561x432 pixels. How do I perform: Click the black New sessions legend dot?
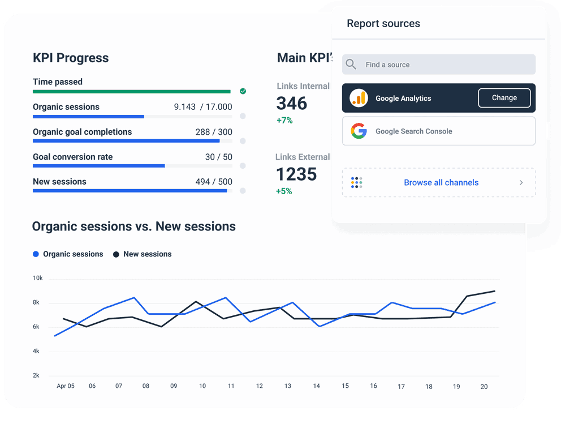(115, 254)
